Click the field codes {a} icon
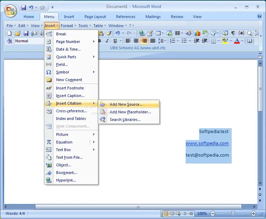Viewport: 266px width, 219px height. click(x=241, y=33)
